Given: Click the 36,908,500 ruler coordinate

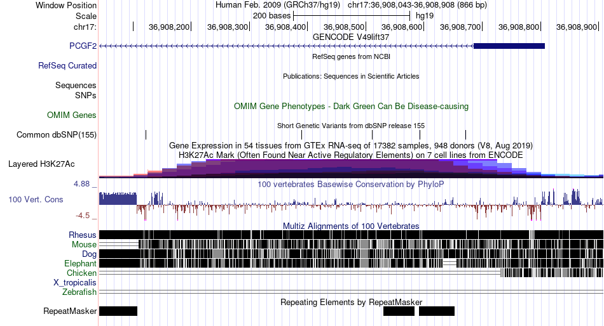Looking at the screenshot, I should (343, 27).
